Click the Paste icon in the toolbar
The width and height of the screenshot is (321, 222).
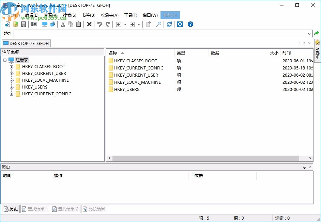(x=79, y=24)
